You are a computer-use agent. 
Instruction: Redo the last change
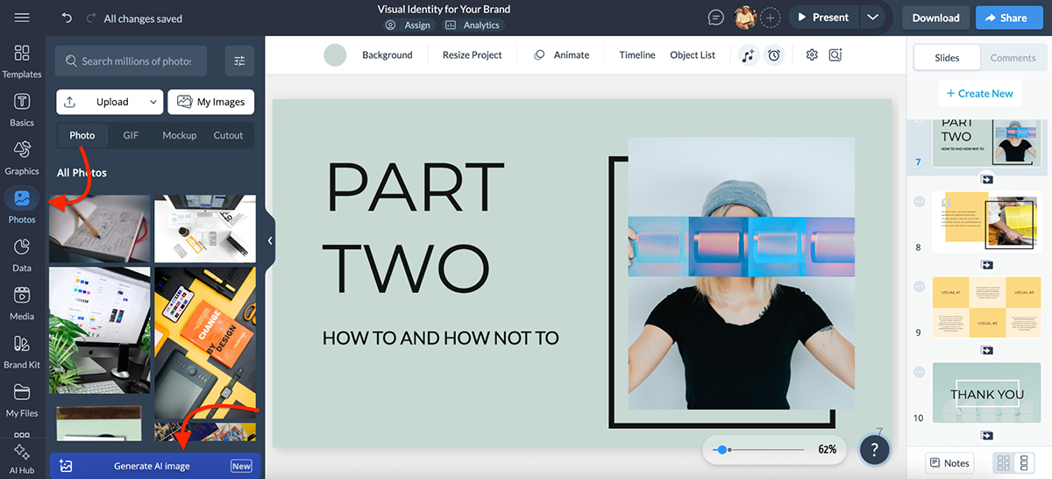(91, 18)
